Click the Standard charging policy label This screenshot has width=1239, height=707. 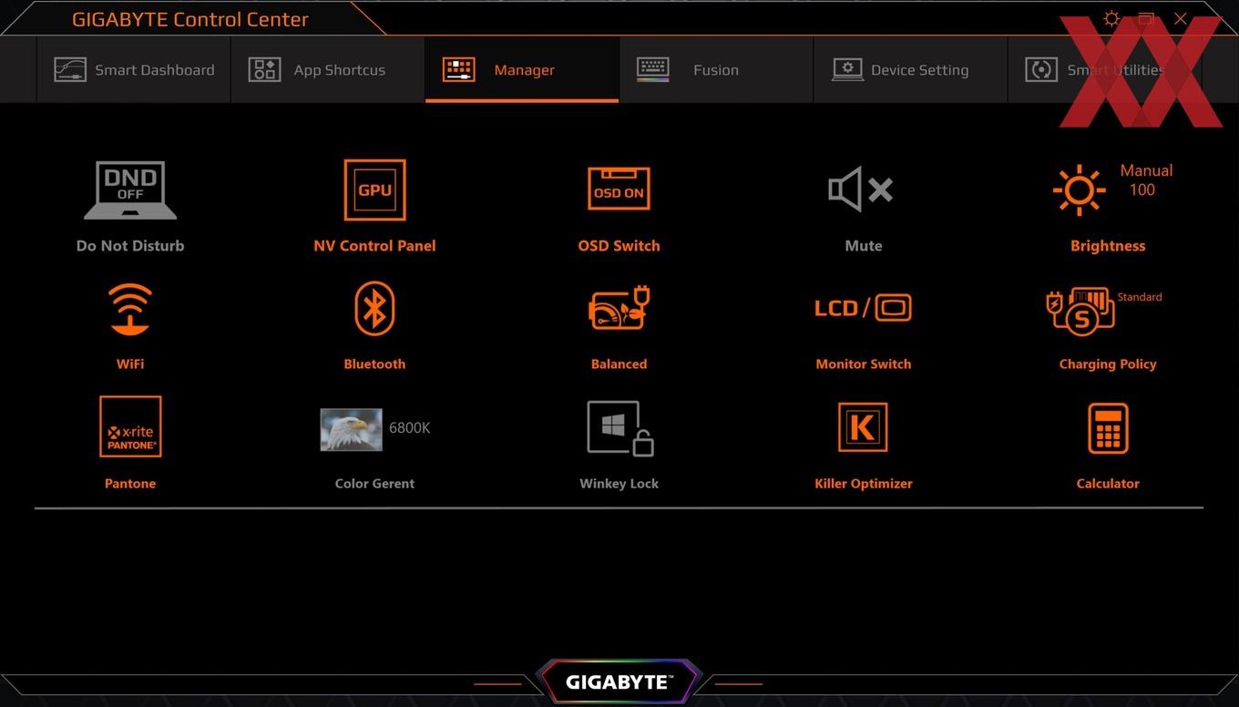click(x=1140, y=297)
